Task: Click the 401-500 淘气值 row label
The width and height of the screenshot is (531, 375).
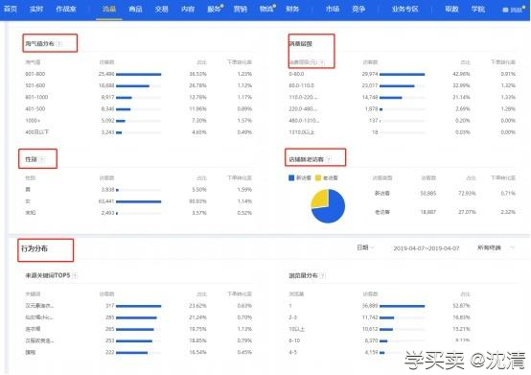Action: click(35, 108)
